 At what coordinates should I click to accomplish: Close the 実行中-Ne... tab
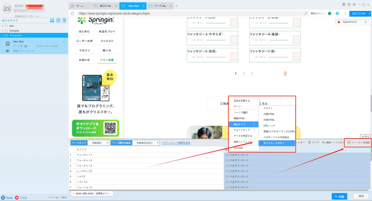tap(116, 6)
